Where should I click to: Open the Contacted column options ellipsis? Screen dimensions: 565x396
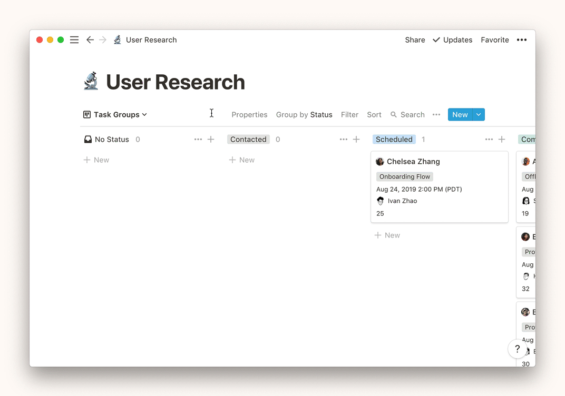coord(344,140)
